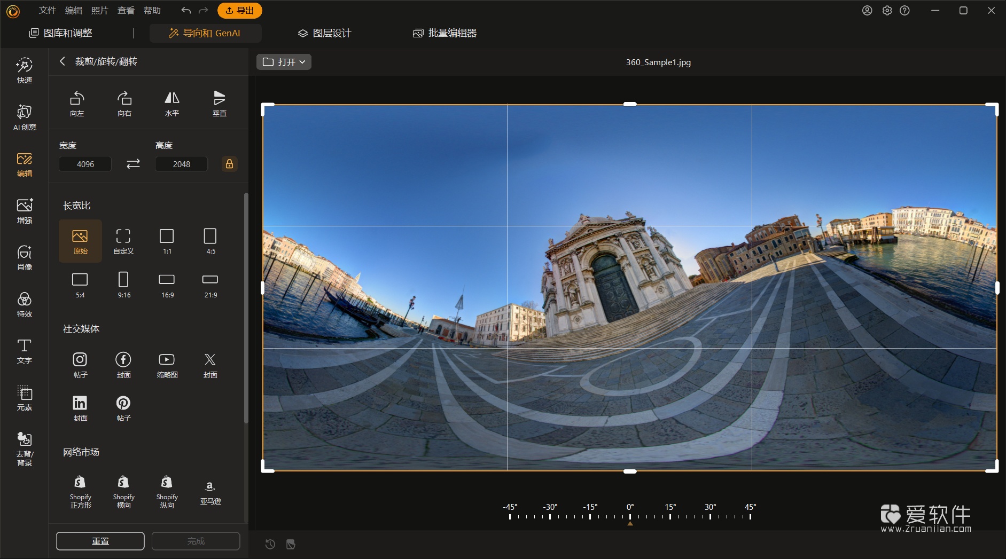Open the 编辑 menu
This screenshot has height=559, width=1006.
click(x=74, y=10)
